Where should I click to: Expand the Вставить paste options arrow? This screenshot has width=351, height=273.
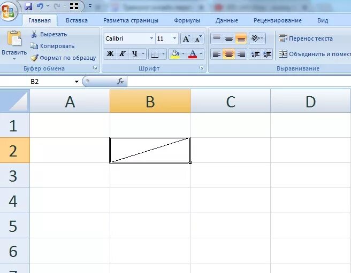[x=14, y=59]
